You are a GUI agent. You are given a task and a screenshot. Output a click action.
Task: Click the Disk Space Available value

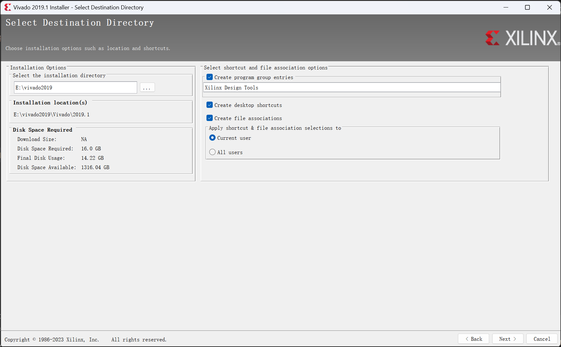95,168
